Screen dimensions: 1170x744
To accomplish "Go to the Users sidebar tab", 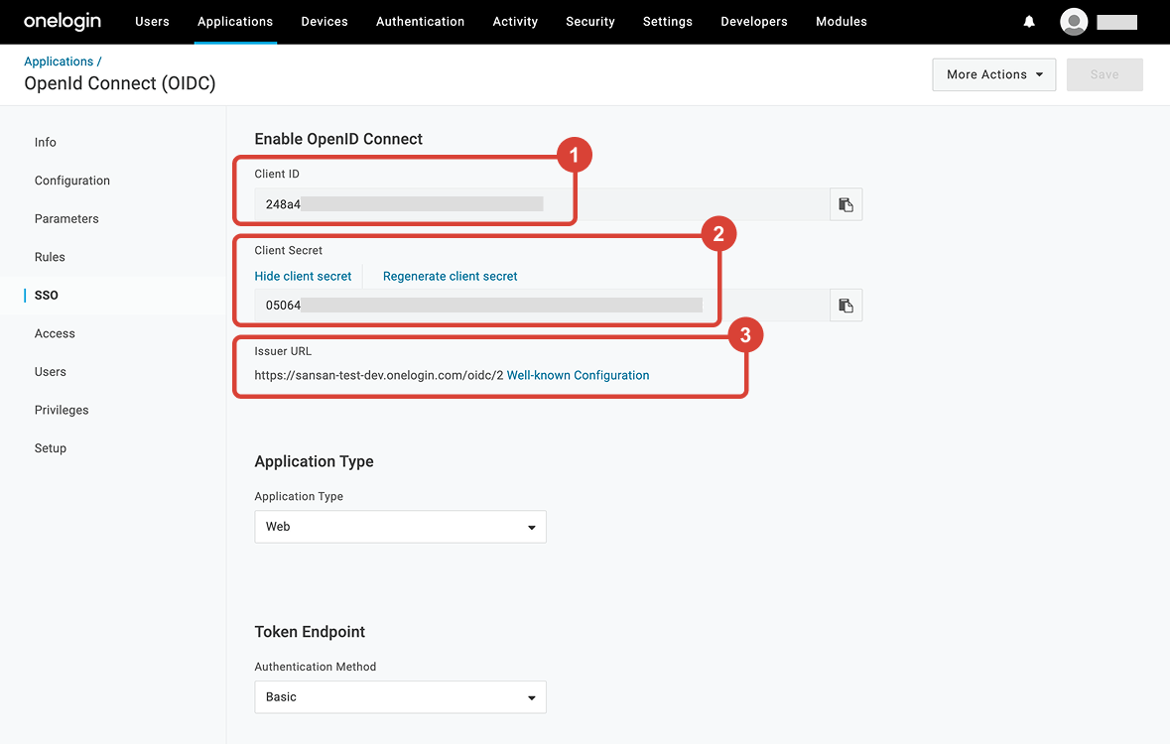I will 50,372.
